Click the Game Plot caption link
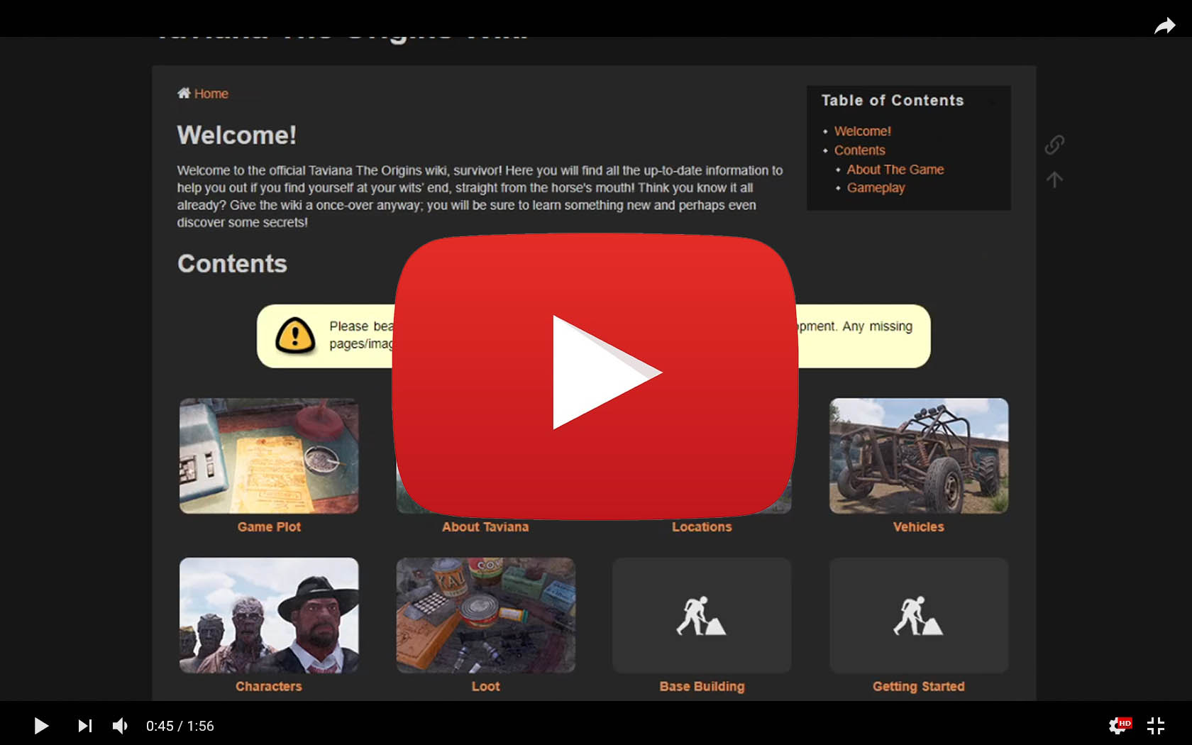 (x=269, y=526)
